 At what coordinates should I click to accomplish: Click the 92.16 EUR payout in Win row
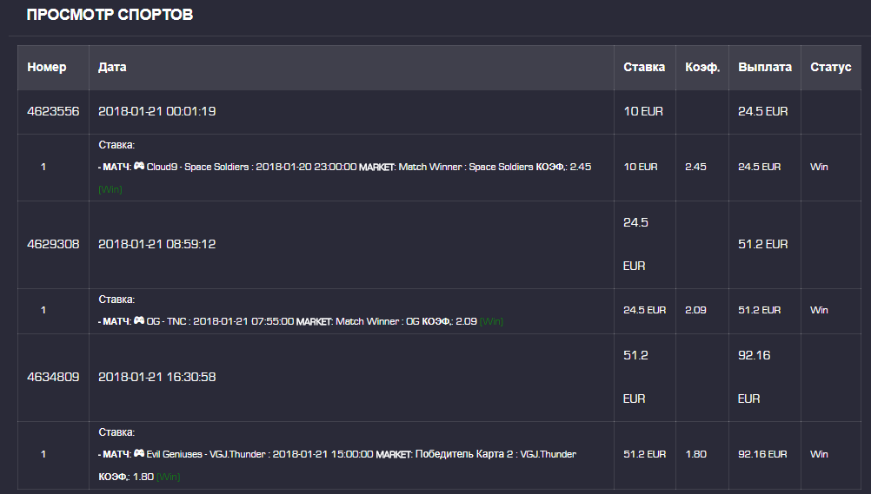(762, 453)
